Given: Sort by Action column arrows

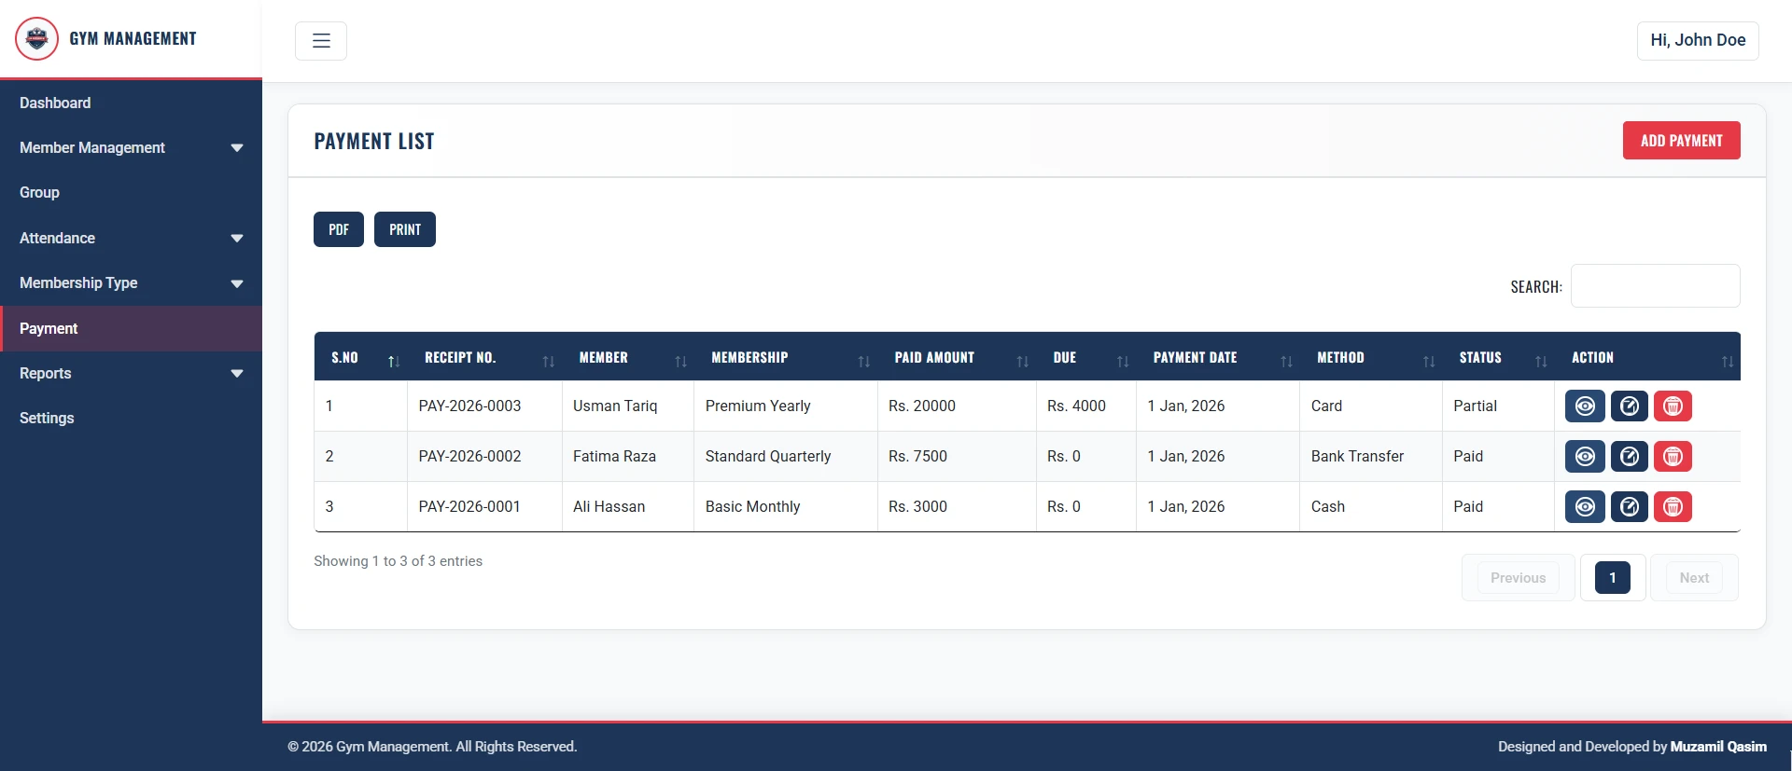Looking at the screenshot, I should pyautogui.click(x=1728, y=361).
